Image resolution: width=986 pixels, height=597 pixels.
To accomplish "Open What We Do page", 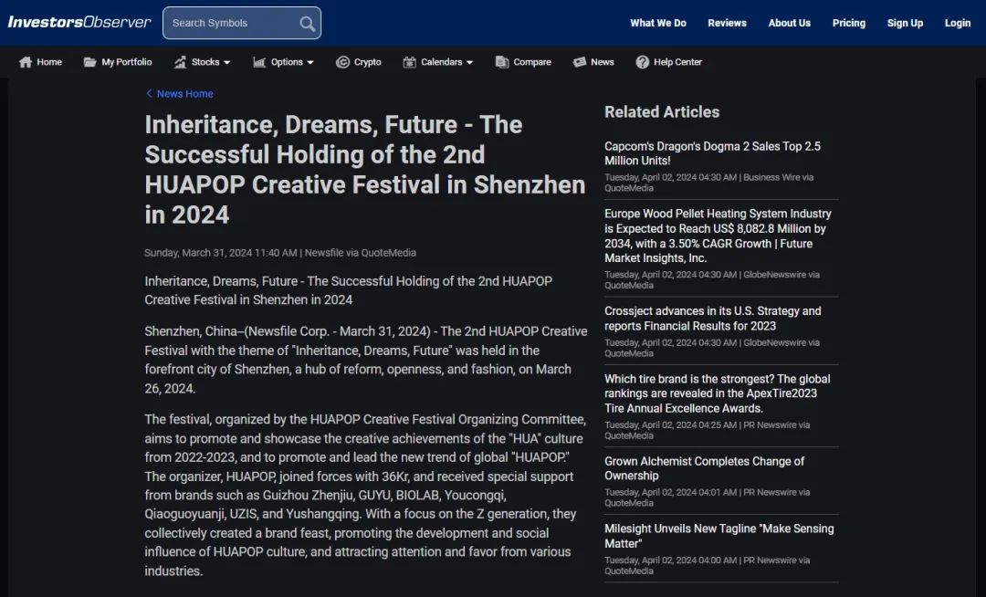I will point(658,23).
